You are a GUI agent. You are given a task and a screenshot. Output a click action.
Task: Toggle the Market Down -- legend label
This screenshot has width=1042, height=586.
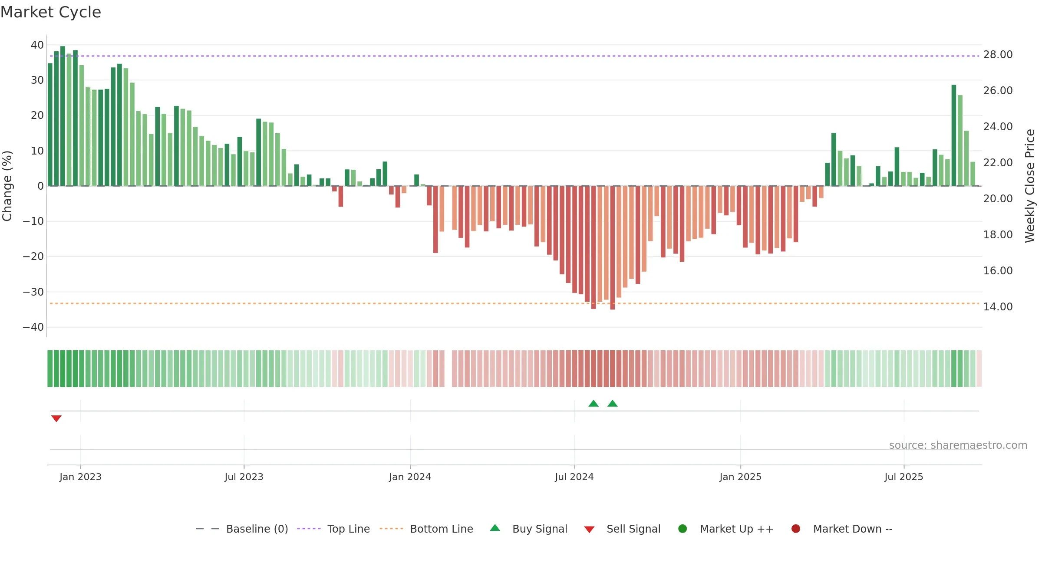pyautogui.click(x=853, y=529)
